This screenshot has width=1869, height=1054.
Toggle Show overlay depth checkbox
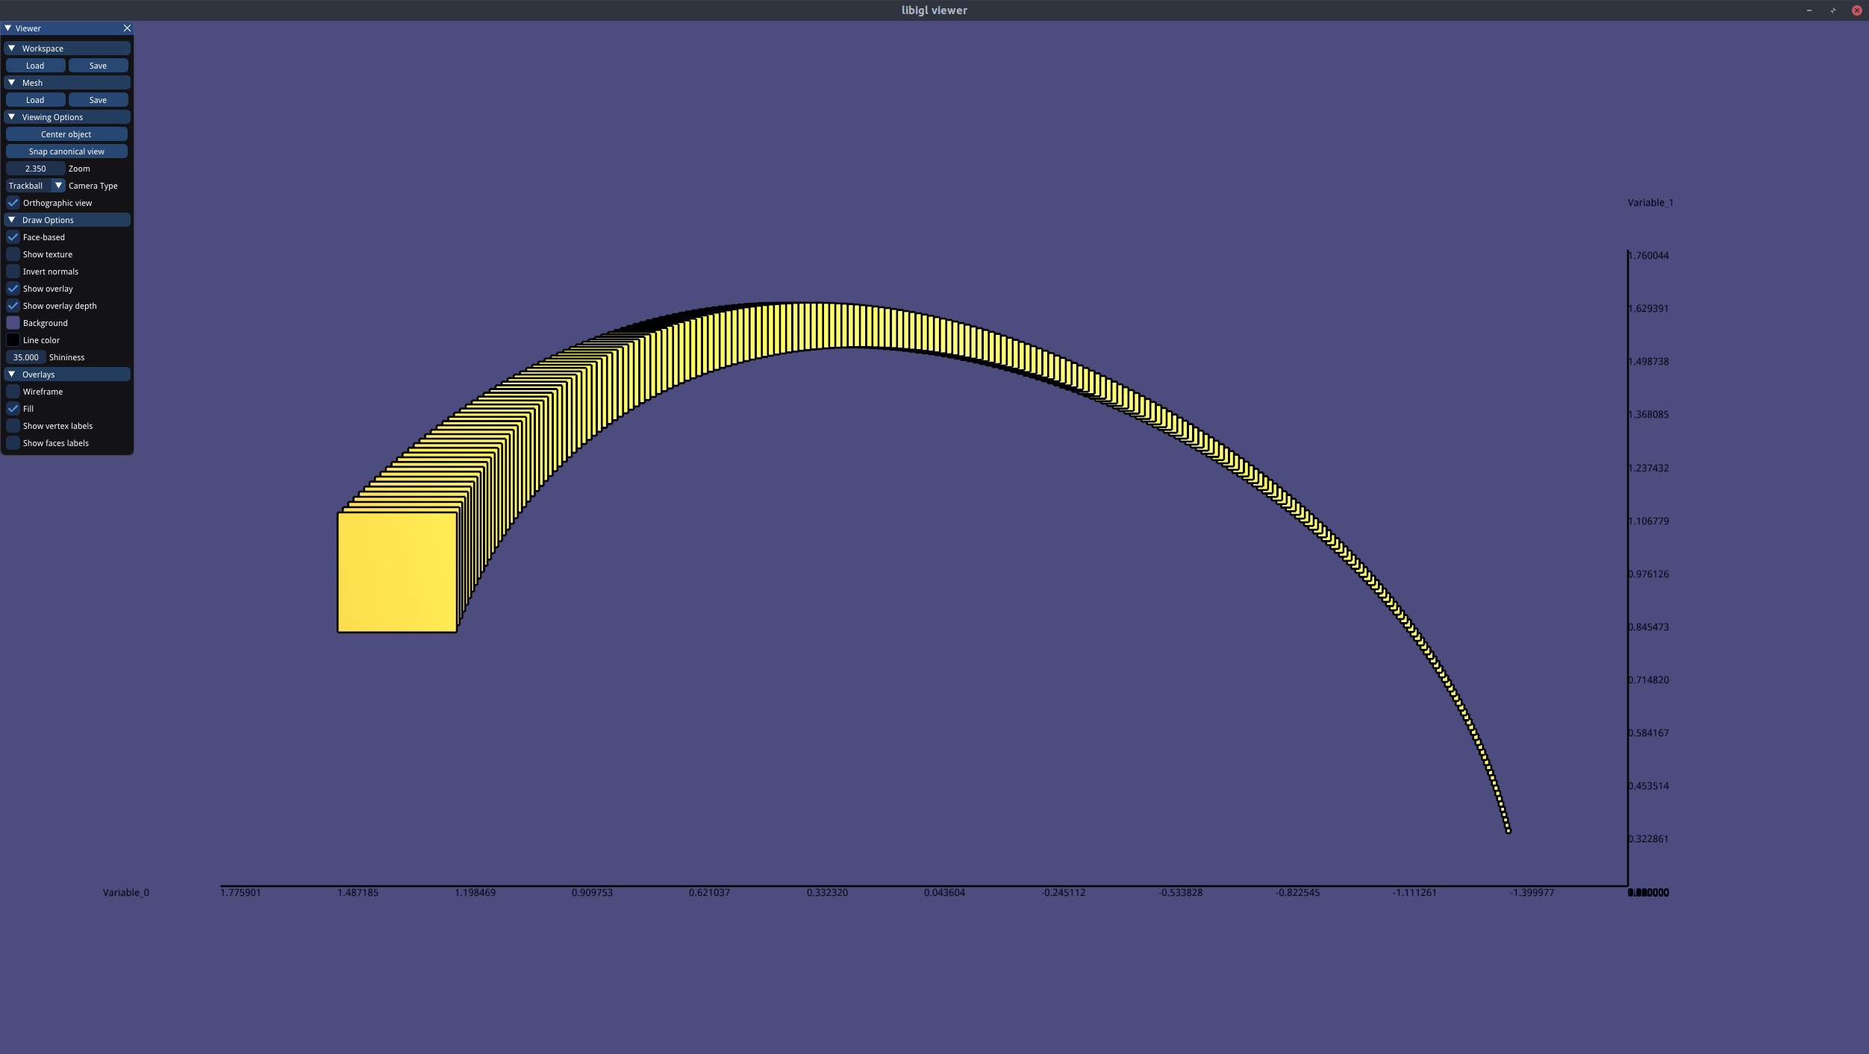click(x=13, y=306)
